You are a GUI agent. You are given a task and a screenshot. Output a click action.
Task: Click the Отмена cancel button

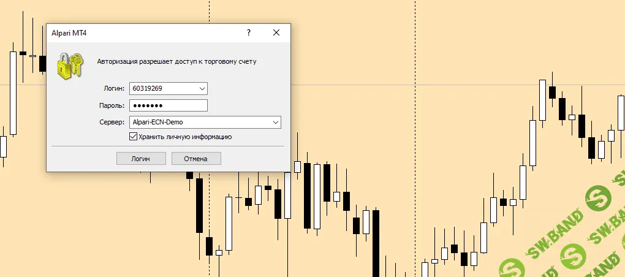(196, 159)
